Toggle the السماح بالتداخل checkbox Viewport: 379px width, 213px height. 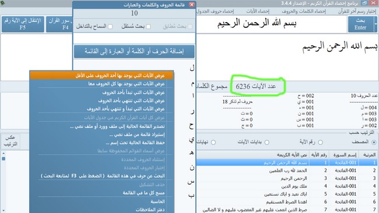point(110,27)
